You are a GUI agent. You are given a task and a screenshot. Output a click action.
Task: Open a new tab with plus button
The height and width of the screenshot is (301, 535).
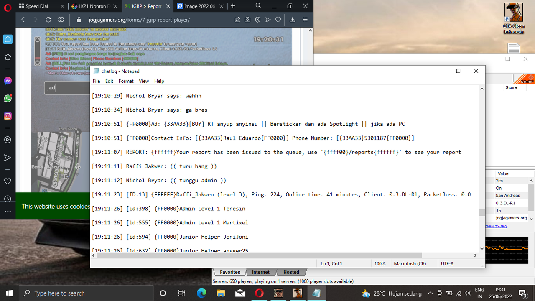[233, 6]
